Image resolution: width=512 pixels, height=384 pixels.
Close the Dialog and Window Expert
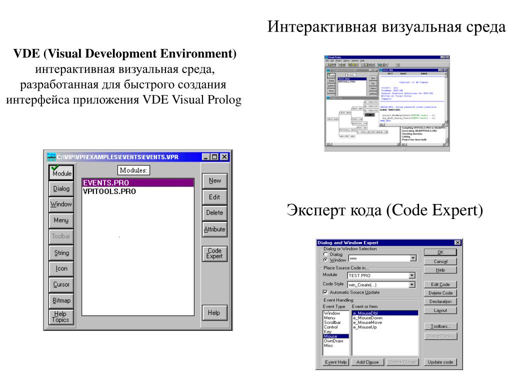click(457, 242)
